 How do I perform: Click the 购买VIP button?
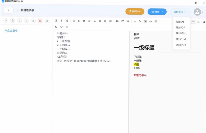[x=135, y=11]
